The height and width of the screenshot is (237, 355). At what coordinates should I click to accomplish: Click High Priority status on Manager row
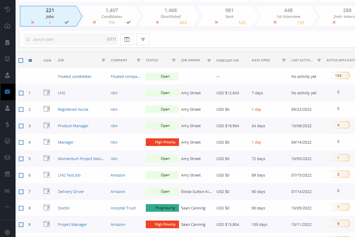162,142
